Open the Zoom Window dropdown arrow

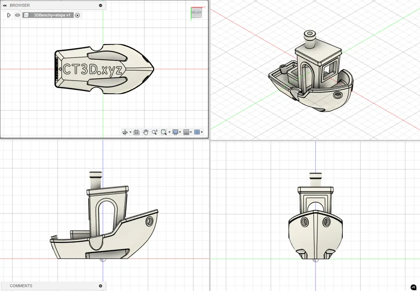(x=169, y=132)
